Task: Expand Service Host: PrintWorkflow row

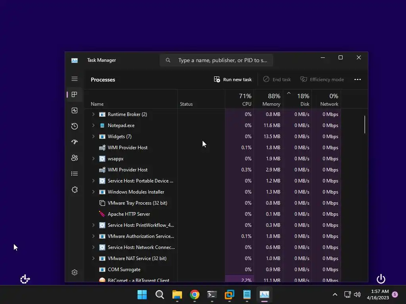Action: point(94,225)
